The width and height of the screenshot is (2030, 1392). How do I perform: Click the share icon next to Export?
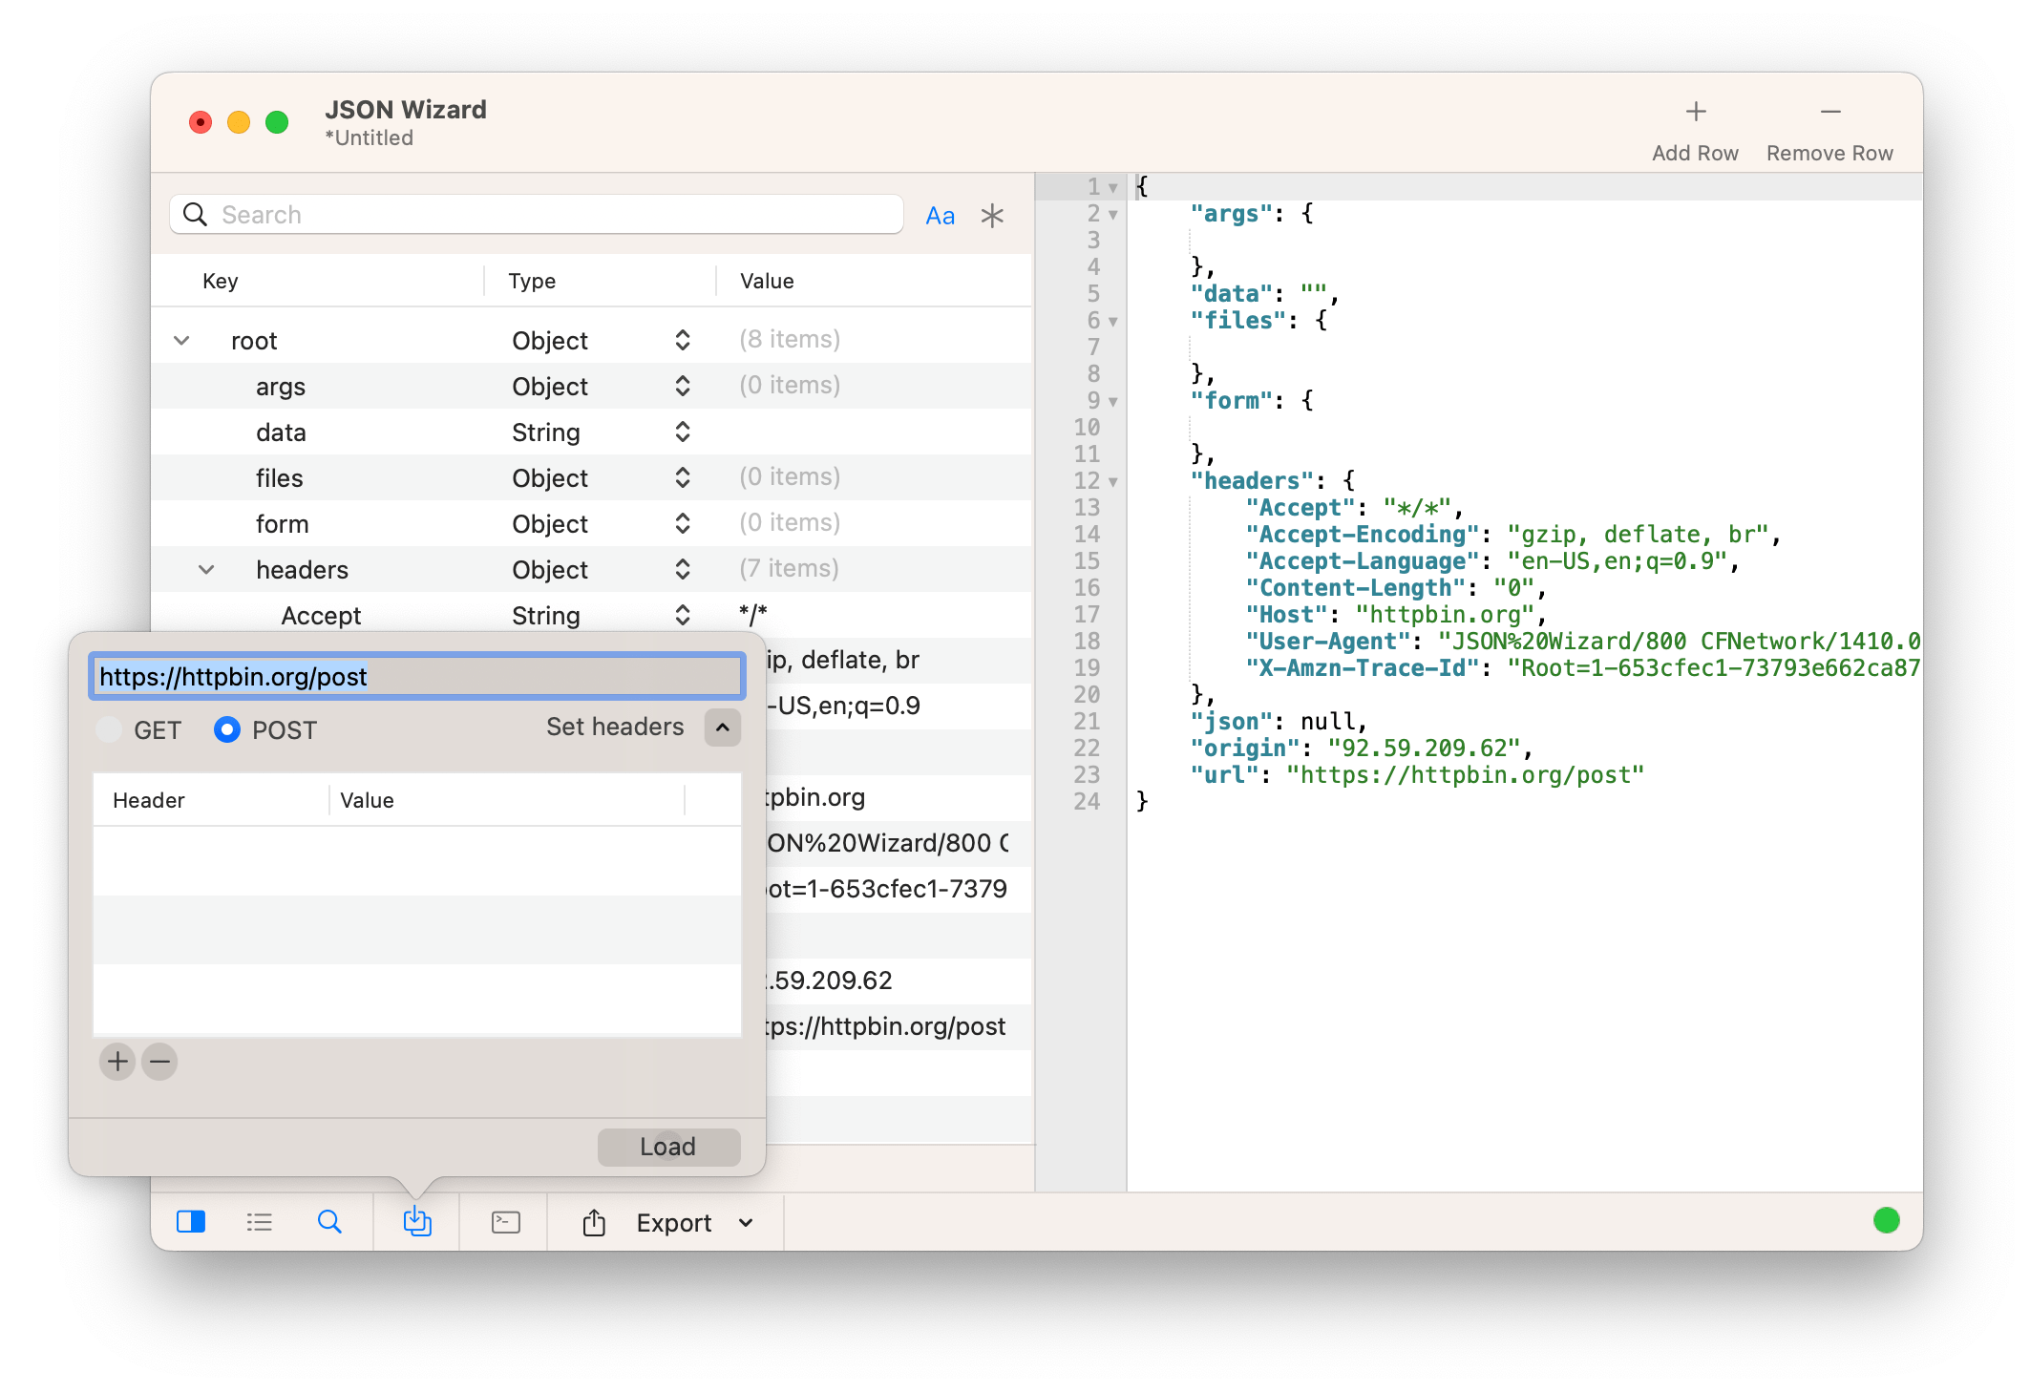(594, 1222)
